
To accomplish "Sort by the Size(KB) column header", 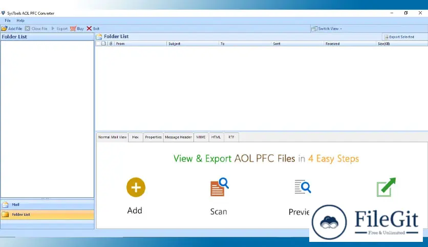I will 401,43.
